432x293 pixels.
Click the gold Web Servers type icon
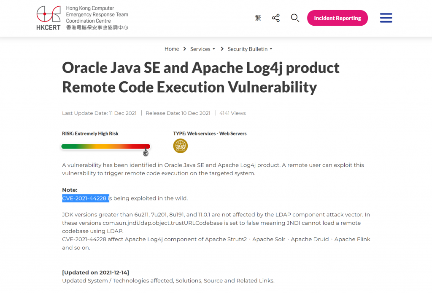pyautogui.click(x=181, y=146)
